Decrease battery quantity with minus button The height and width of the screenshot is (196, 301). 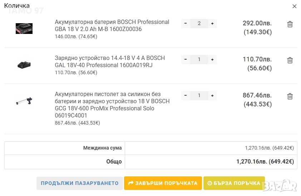(186, 24)
